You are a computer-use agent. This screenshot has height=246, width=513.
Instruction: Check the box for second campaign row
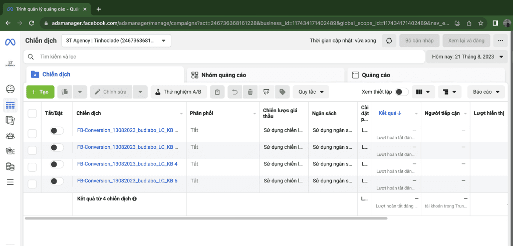32,150
